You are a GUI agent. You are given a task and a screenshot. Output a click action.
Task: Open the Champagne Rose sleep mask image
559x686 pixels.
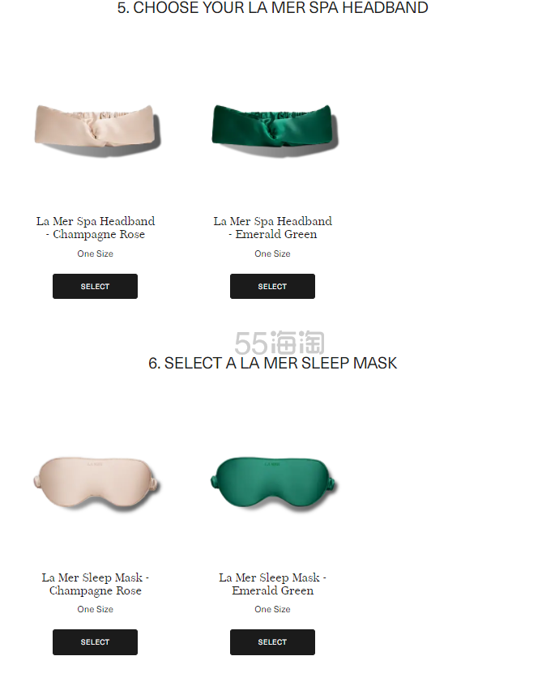click(96, 484)
